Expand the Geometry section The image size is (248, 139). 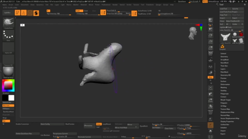[224, 57]
